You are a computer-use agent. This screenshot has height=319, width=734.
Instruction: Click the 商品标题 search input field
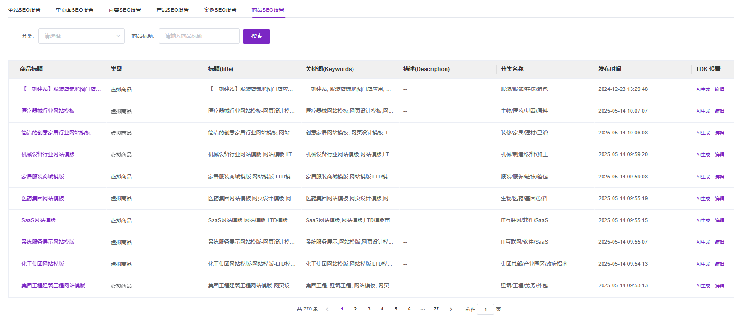(x=199, y=36)
